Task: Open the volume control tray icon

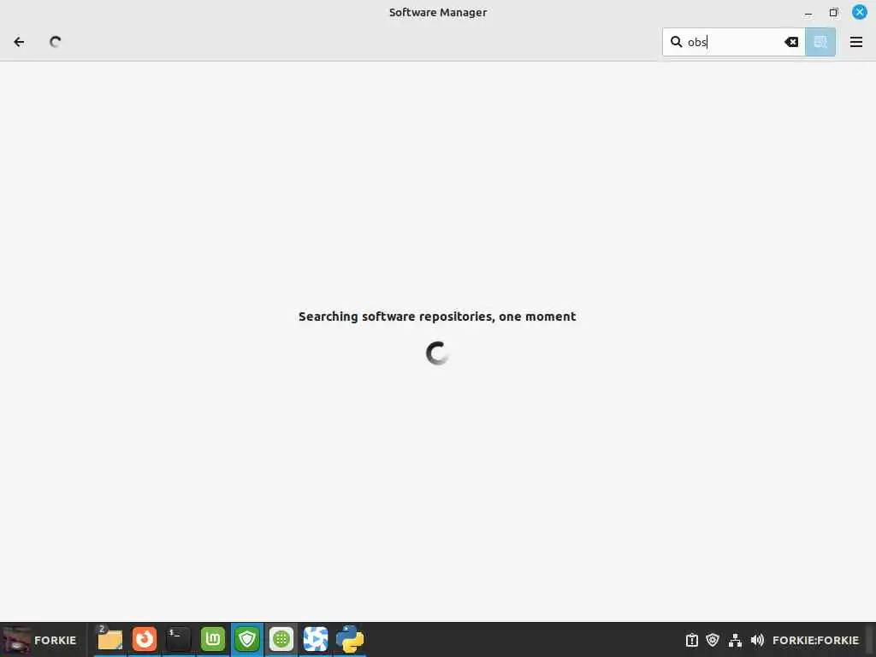Action: (757, 640)
